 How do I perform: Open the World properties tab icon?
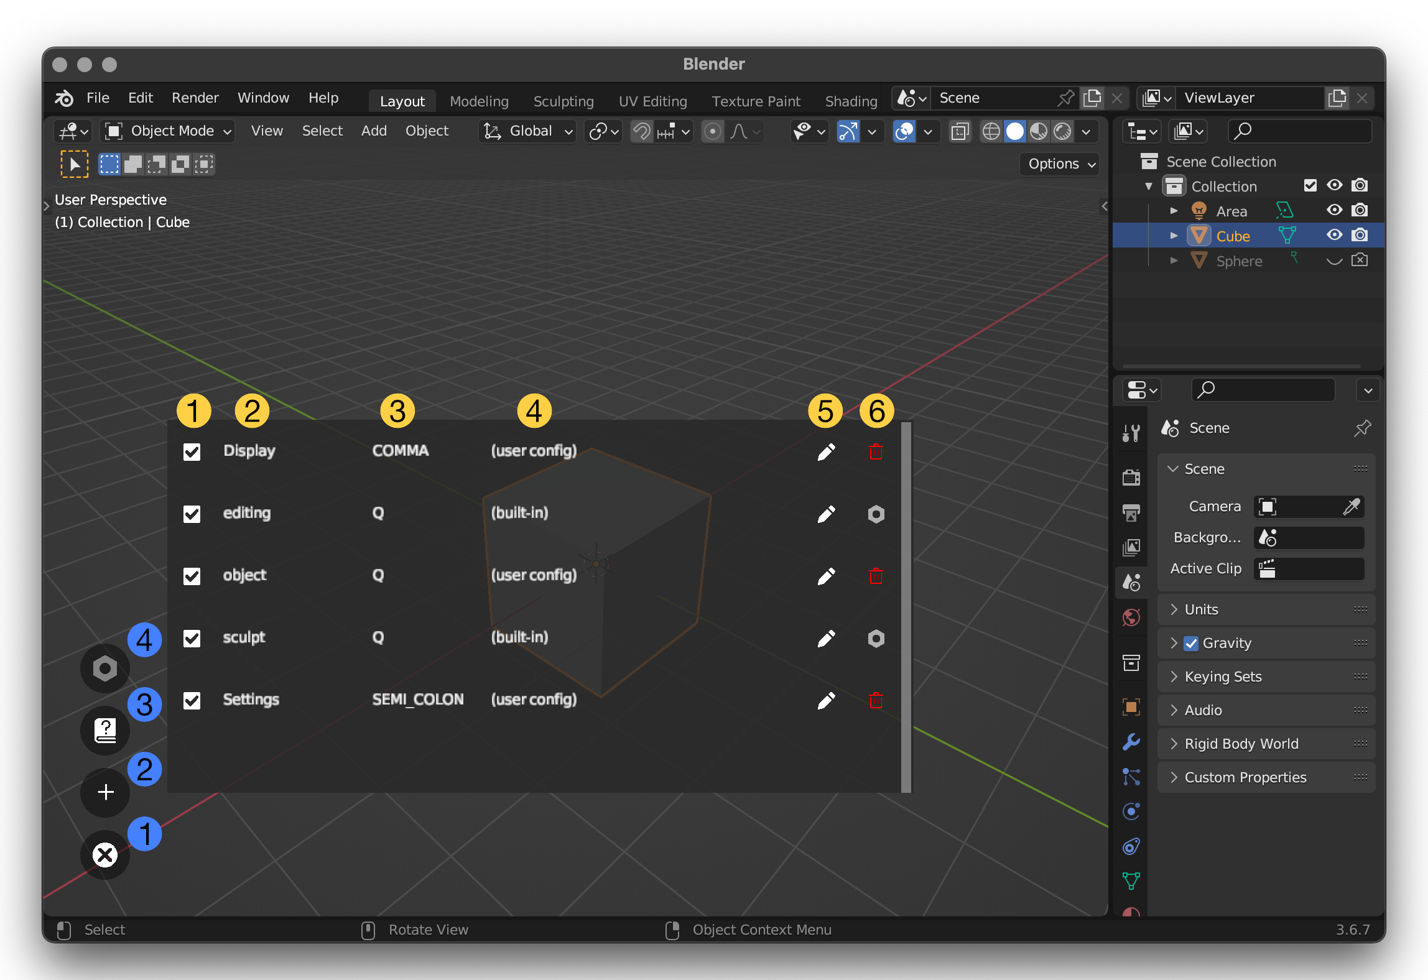pyautogui.click(x=1131, y=617)
